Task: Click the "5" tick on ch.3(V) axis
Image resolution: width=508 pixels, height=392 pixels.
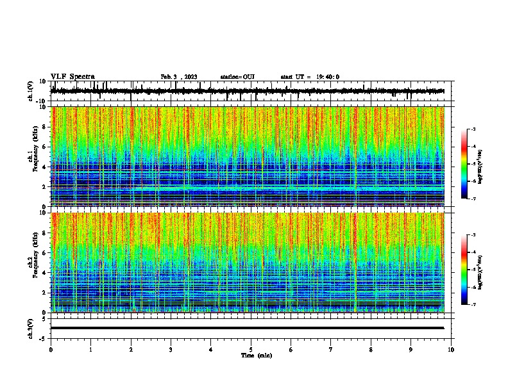Action: pos(44,319)
